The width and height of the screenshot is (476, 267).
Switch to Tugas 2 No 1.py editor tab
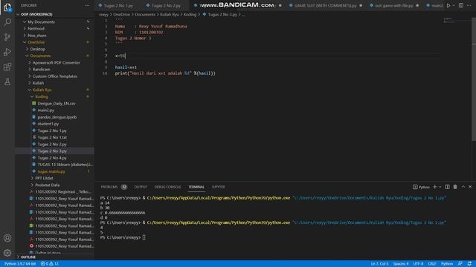coord(118,5)
